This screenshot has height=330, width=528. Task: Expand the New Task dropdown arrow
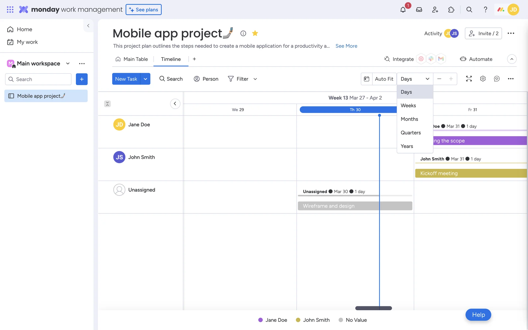point(145,79)
